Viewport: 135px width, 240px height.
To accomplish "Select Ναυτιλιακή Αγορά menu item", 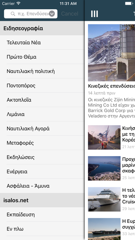I will 42,129.
